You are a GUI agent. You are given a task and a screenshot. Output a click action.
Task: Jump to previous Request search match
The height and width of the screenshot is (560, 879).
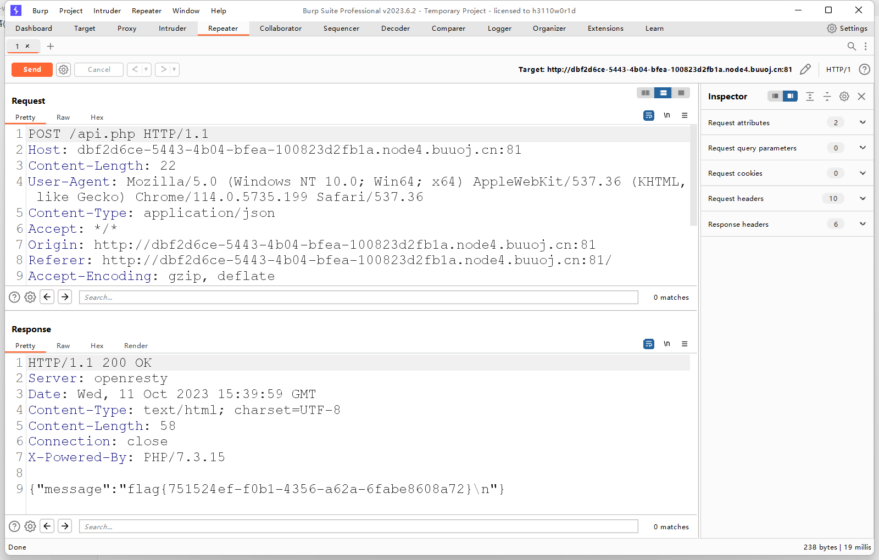pyautogui.click(x=47, y=297)
